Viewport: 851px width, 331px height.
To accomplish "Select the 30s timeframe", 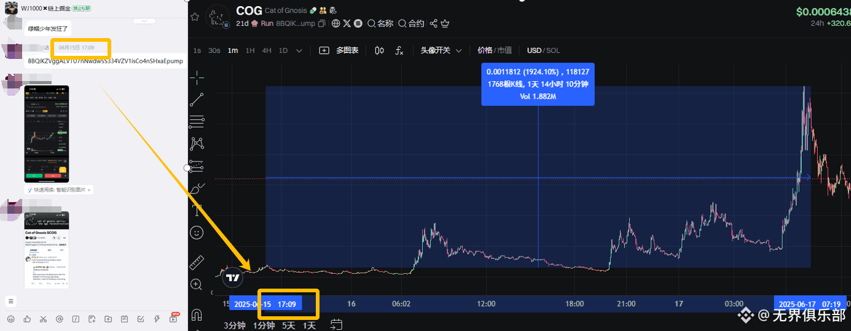I will (214, 50).
